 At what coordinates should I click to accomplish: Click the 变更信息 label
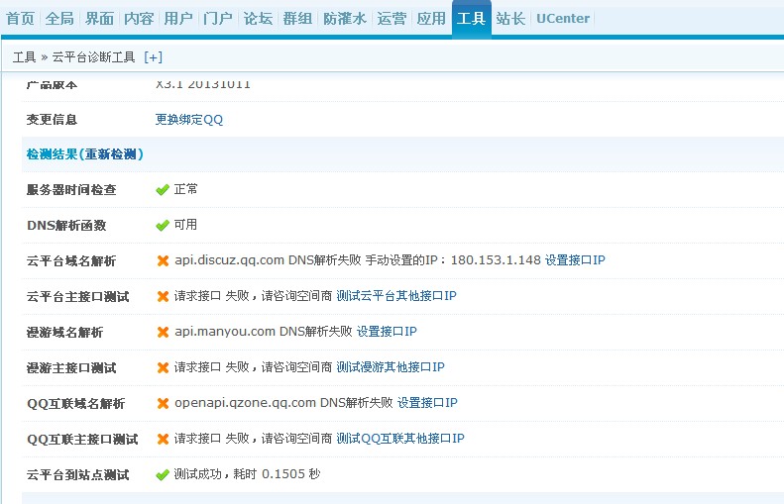[x=52, y=120]
